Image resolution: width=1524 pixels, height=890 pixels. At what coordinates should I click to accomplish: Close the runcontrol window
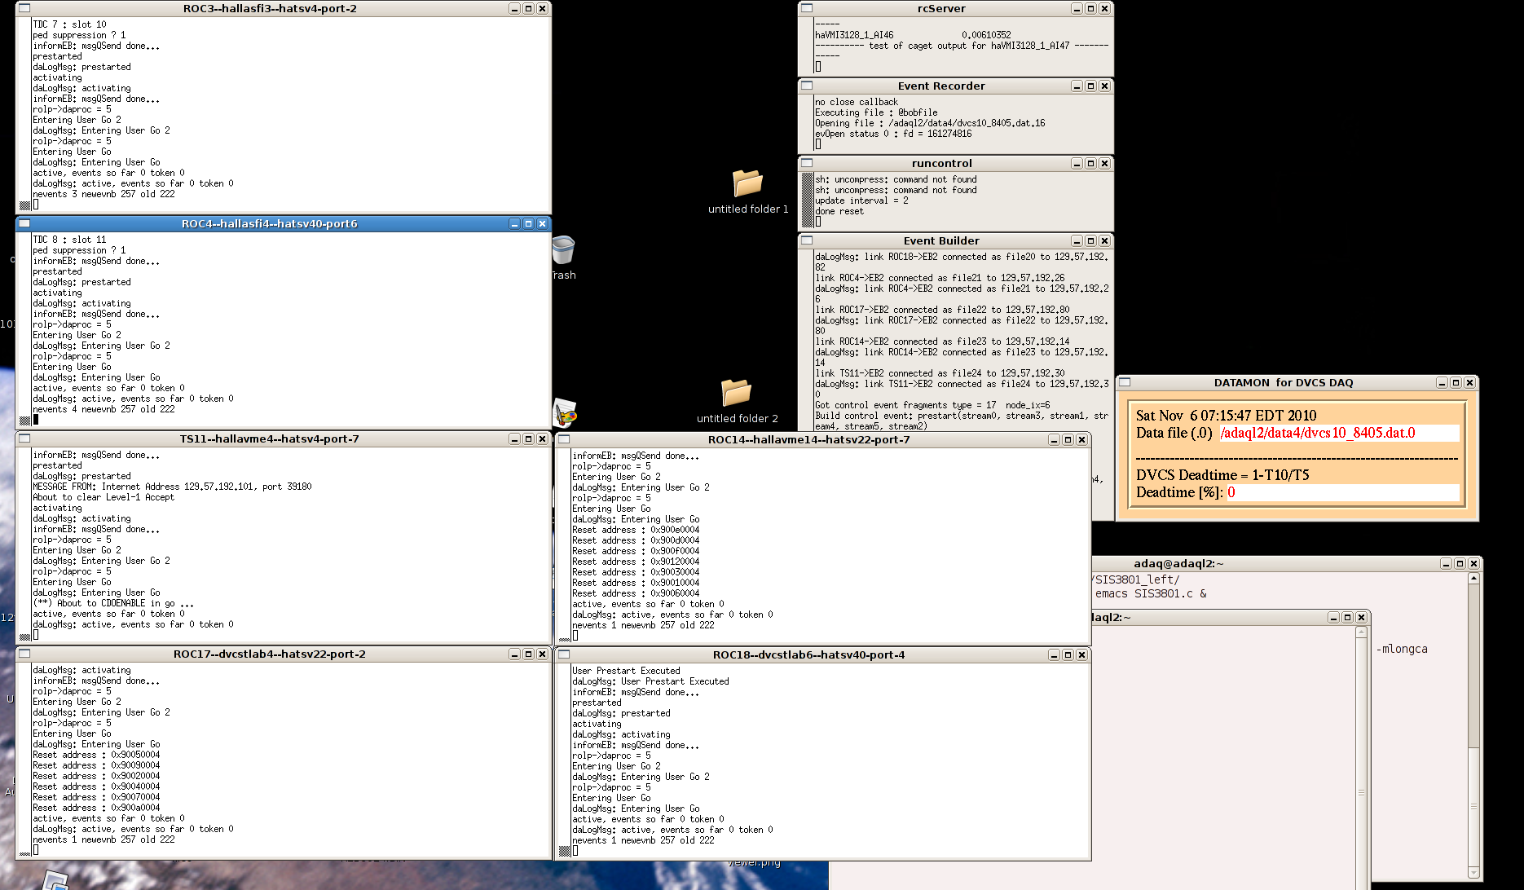[1104, 163]
